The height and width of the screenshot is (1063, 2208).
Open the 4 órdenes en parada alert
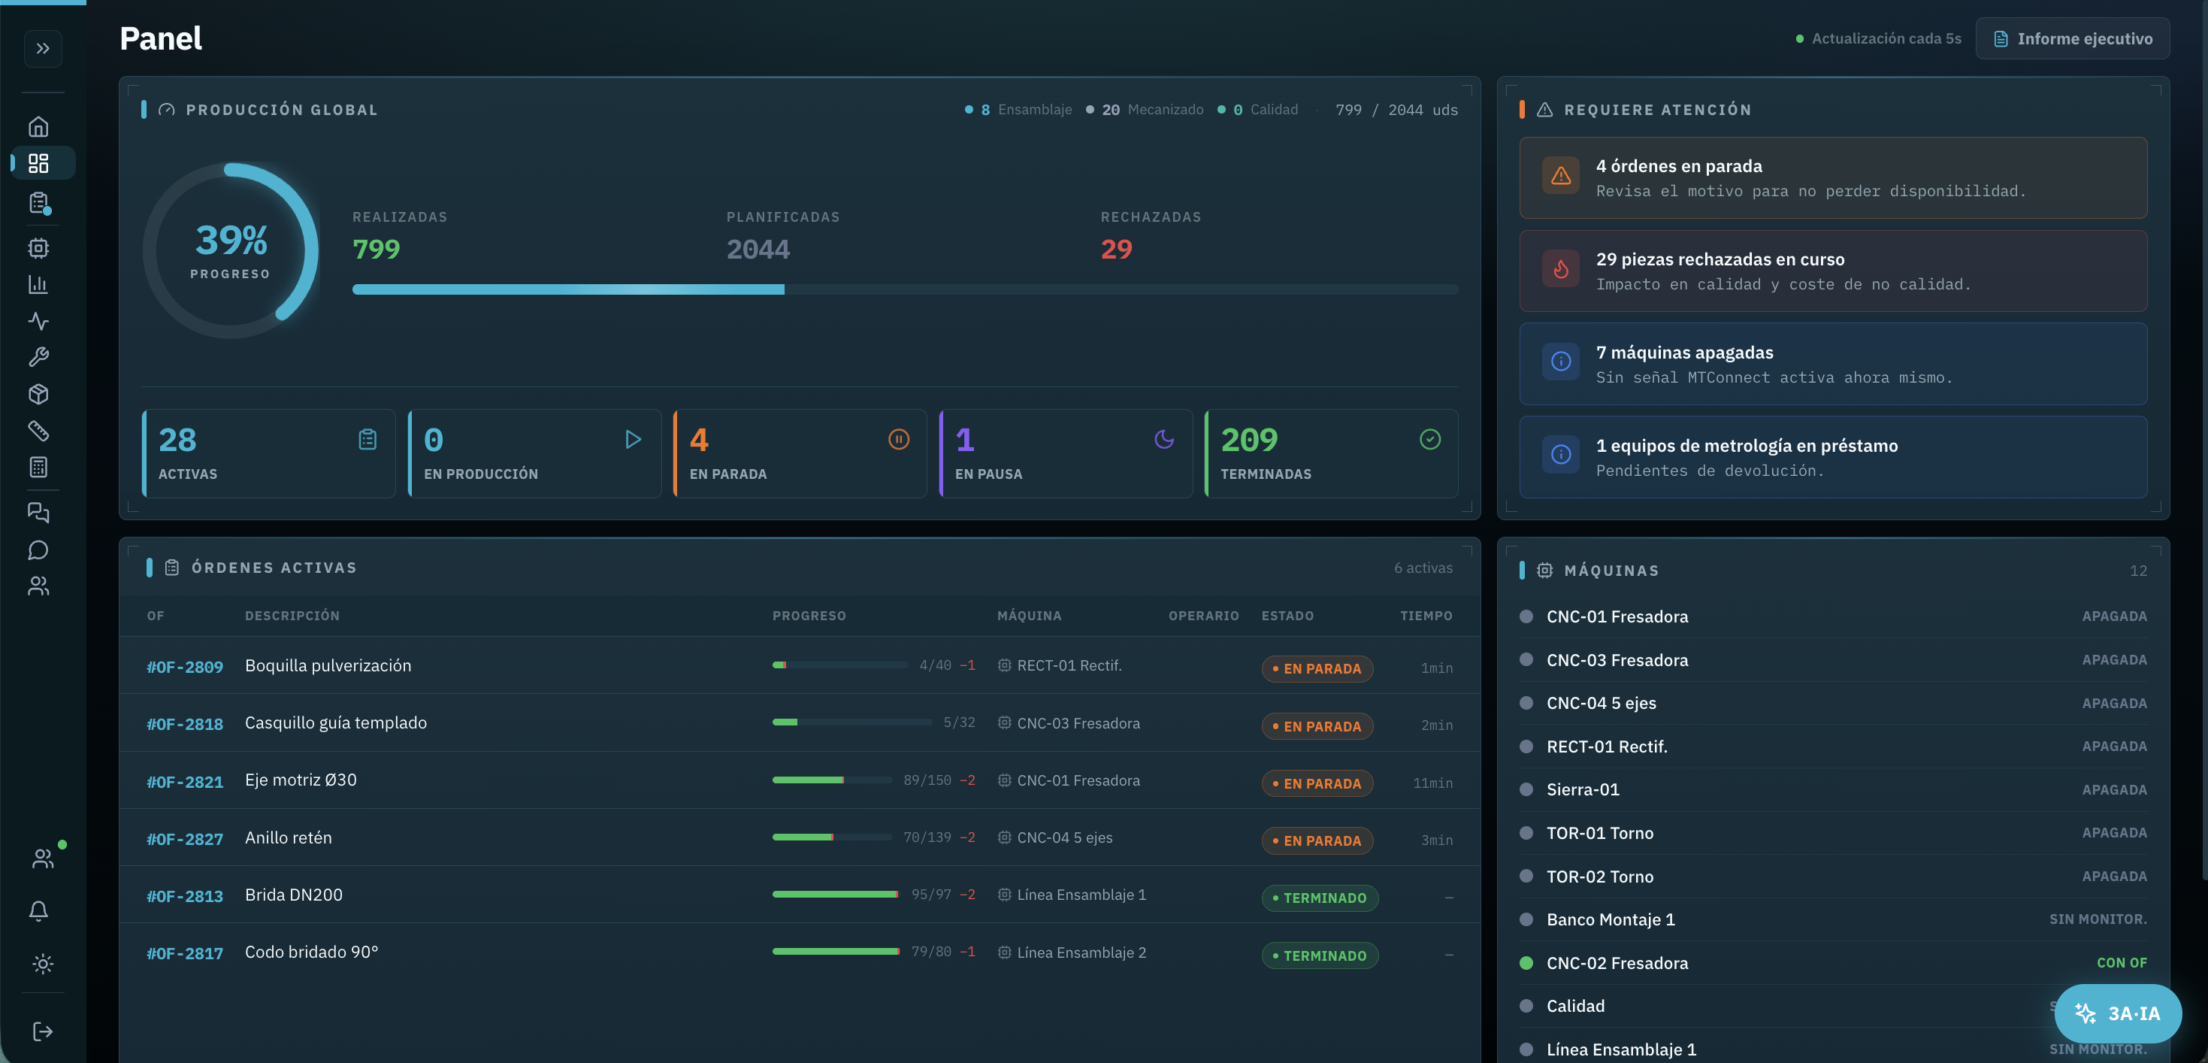[x=1832, y=177]
